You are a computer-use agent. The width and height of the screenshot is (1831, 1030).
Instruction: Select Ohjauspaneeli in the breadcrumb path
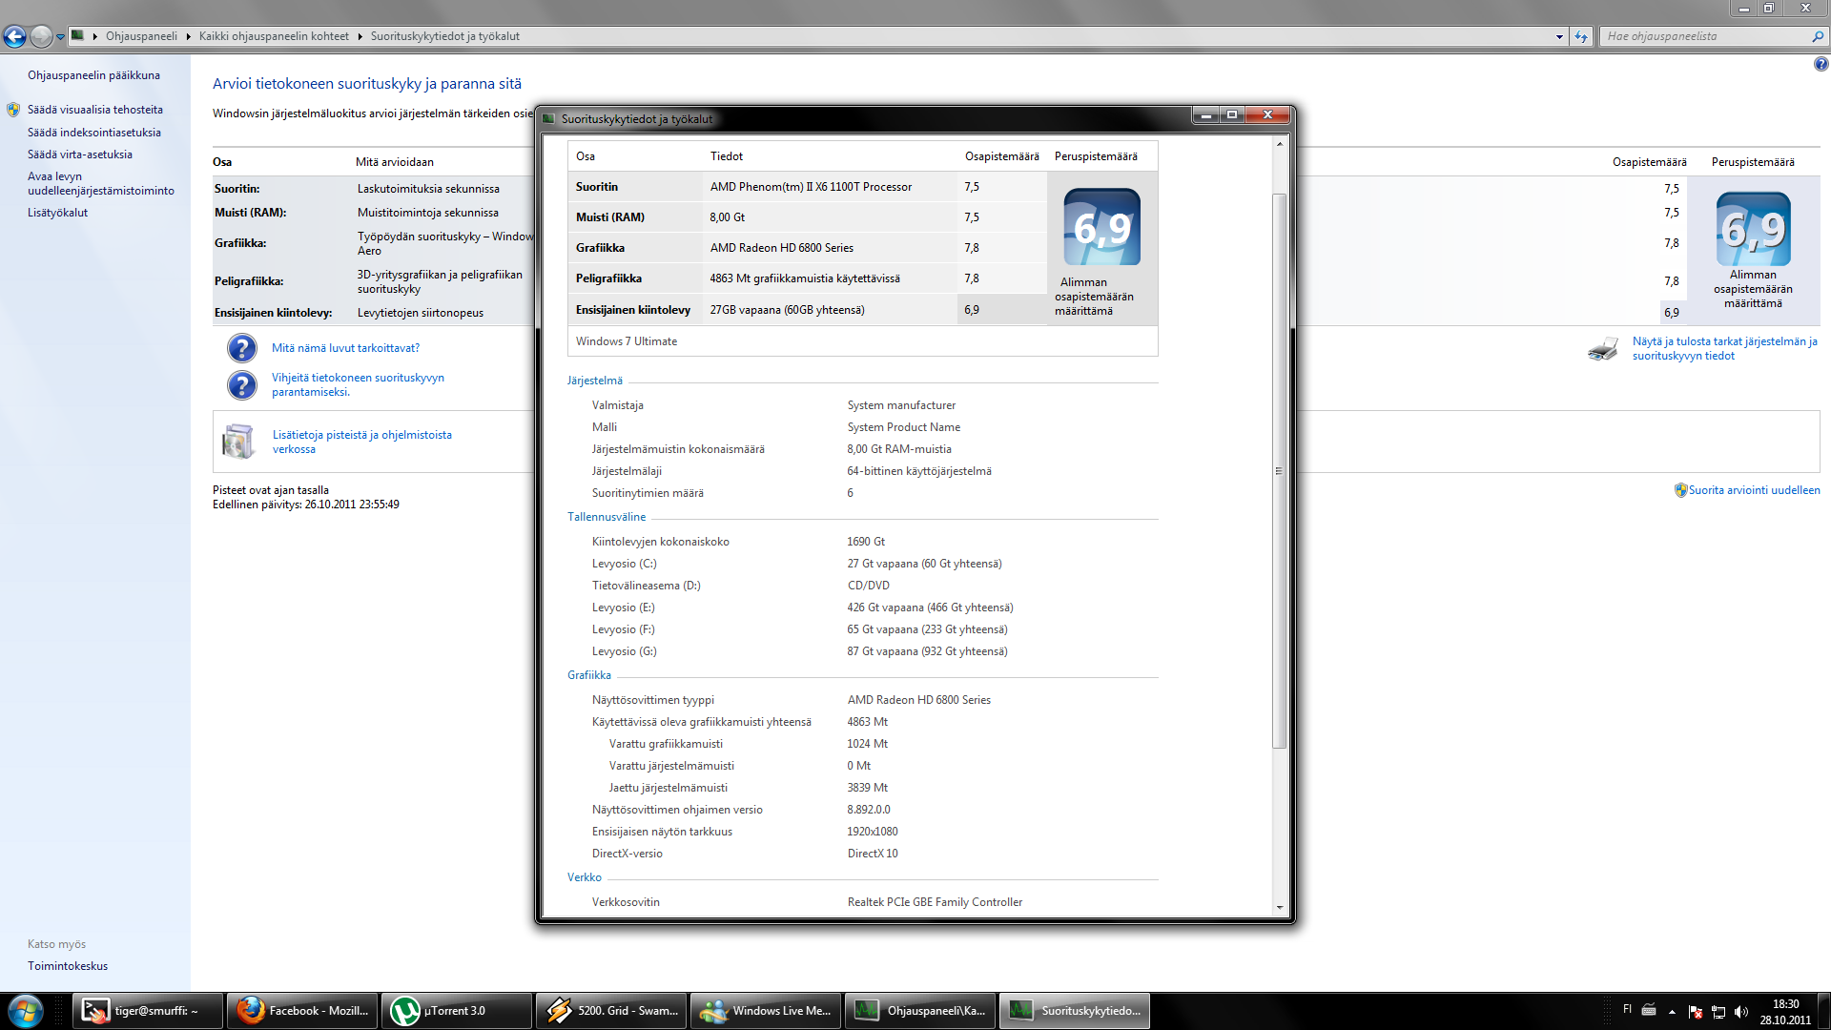[141, 36]
